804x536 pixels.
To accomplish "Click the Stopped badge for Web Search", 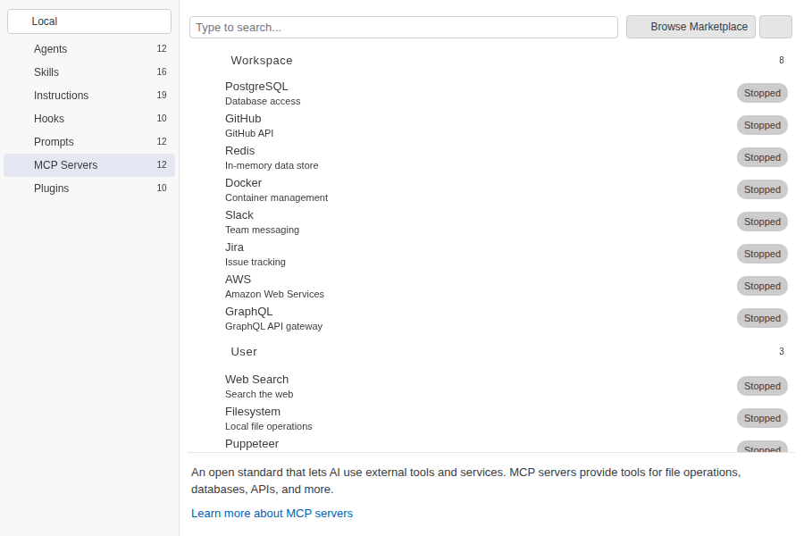I will click(x=762, y=386).
